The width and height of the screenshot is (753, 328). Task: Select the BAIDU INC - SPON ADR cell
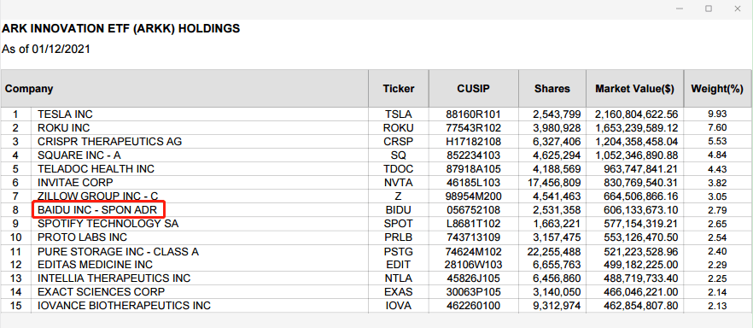point(98,210)
